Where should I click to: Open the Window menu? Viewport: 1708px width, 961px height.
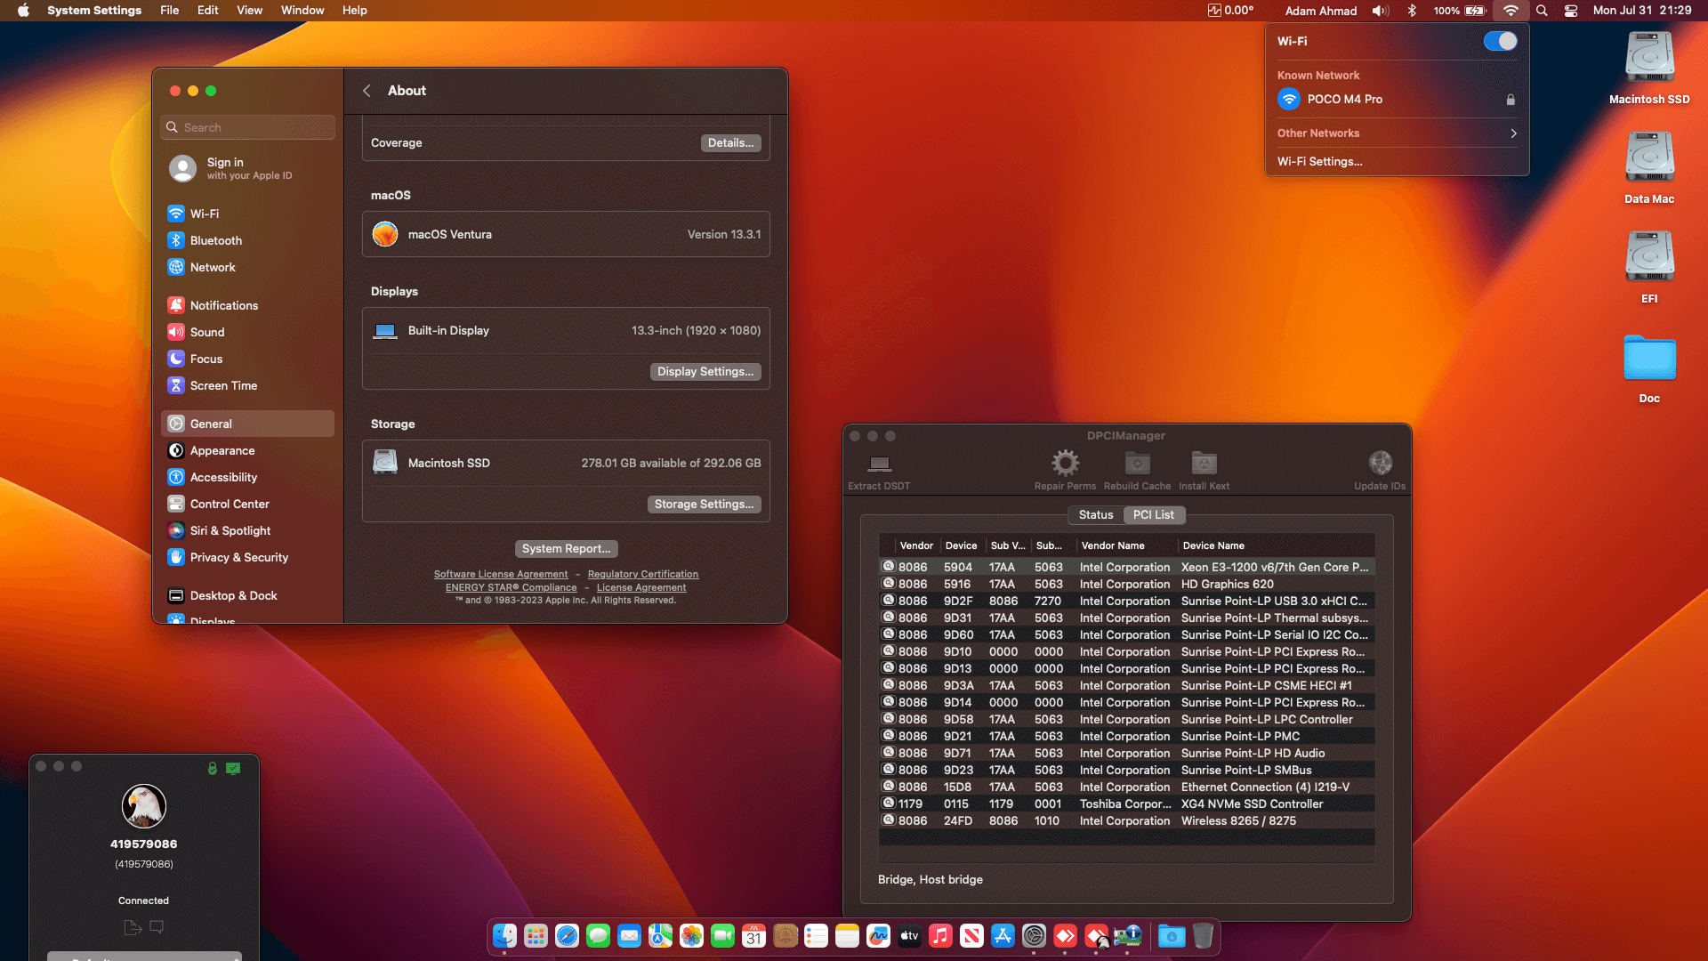click(302, 11)
